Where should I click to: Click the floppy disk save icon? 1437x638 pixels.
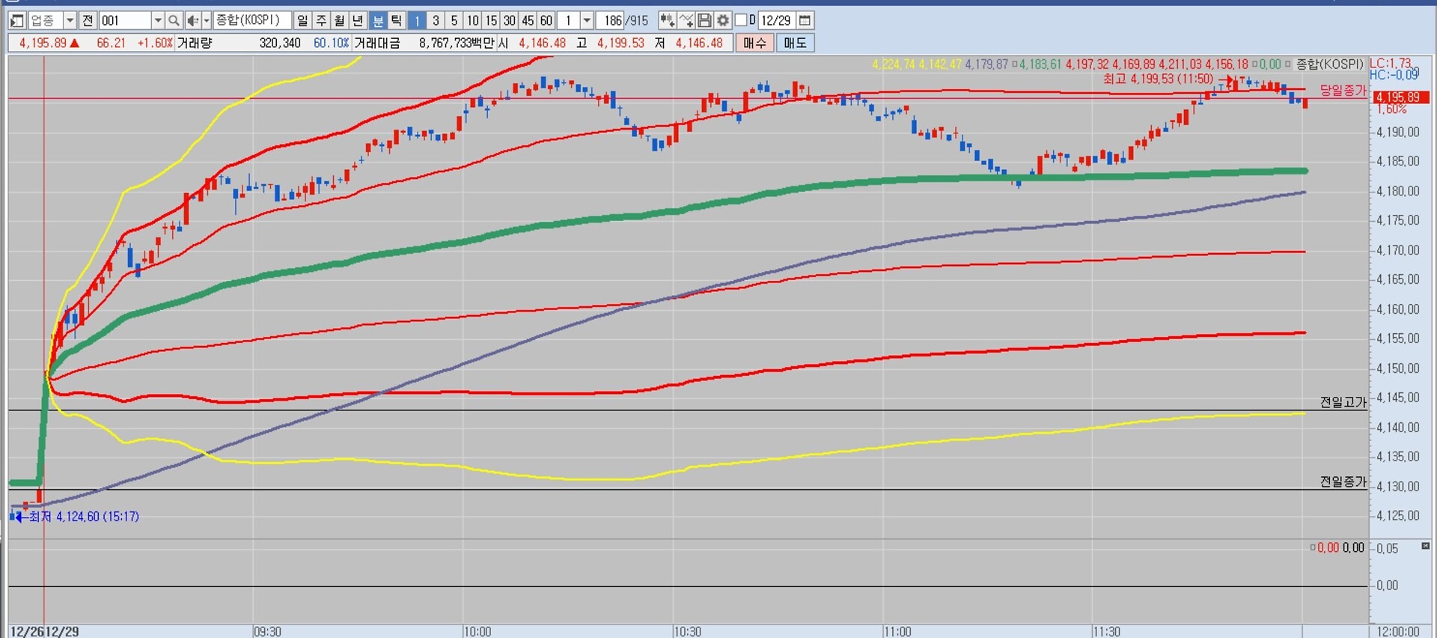(704, 20)
